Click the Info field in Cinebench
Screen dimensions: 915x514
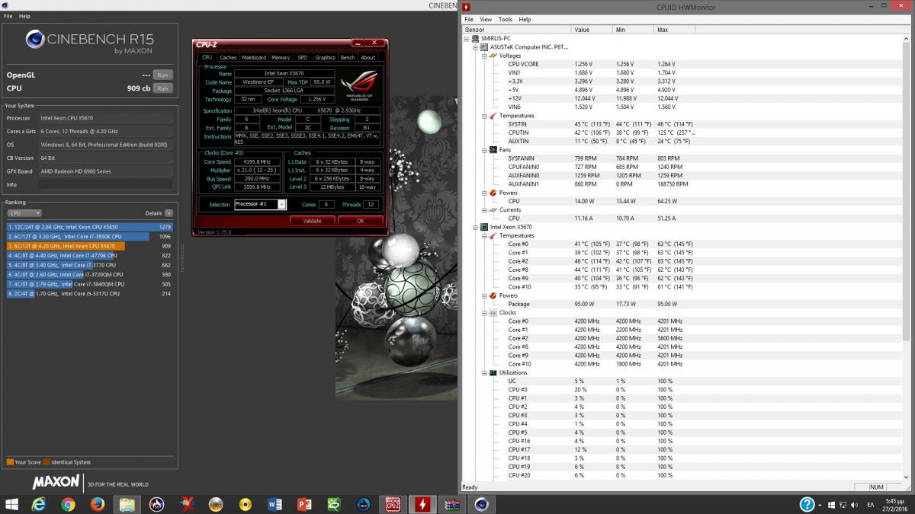[108, 184]
